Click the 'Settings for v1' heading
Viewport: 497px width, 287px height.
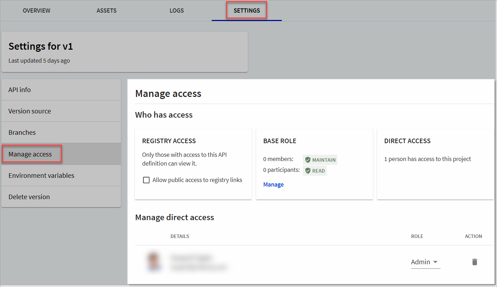pyautogui.click(x=41, y=46)
